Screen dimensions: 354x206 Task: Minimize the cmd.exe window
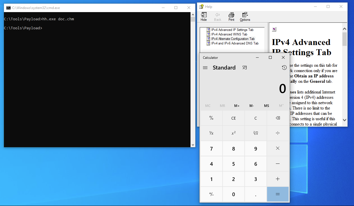(163, 8)
